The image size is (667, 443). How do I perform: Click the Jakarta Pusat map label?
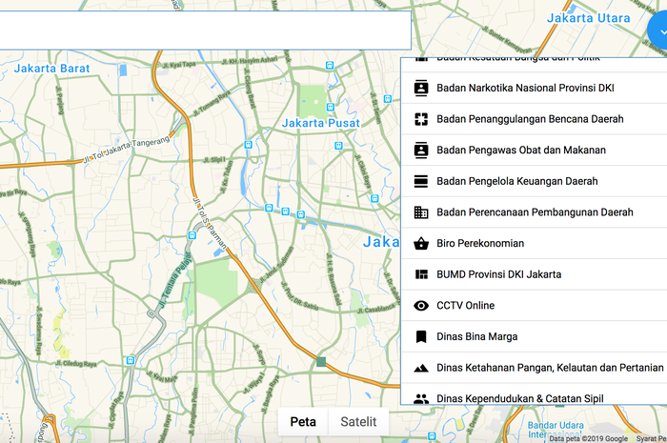321,123
